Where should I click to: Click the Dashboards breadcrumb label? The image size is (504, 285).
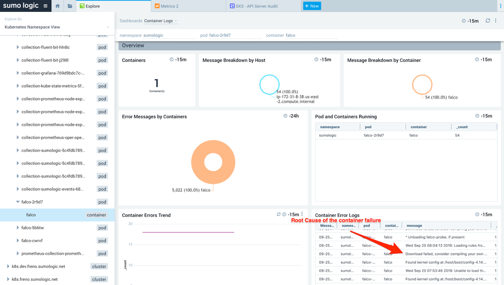pos(131,21)
